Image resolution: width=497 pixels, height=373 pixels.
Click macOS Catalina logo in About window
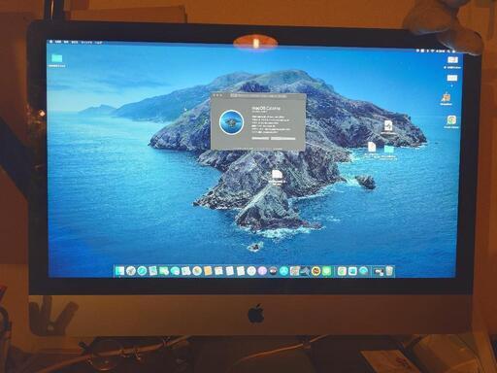pos(231,121)
